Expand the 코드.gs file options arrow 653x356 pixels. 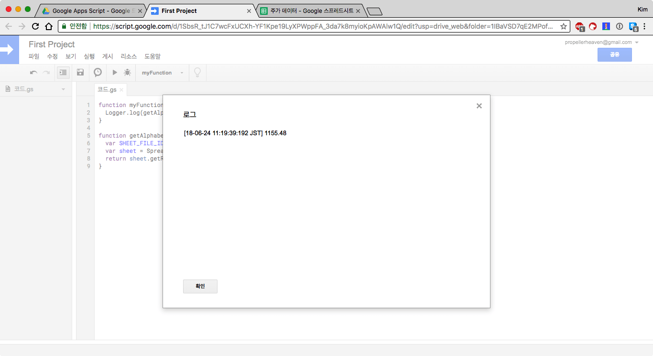click(x=63, y=89)
